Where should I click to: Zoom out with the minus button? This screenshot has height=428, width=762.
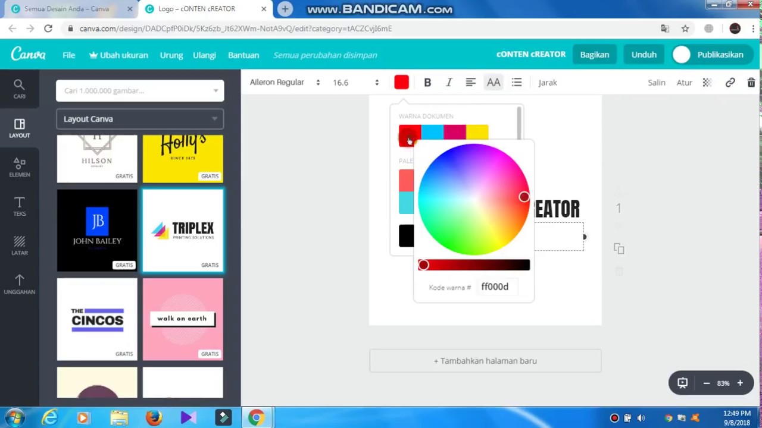point(707,383)
